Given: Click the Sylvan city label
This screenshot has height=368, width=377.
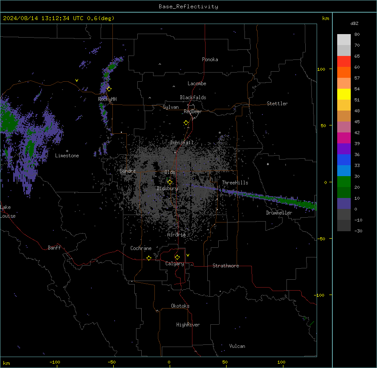Looking at the screenshot, I should 171,107.
